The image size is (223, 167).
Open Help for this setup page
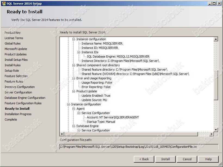click(208, 159)
